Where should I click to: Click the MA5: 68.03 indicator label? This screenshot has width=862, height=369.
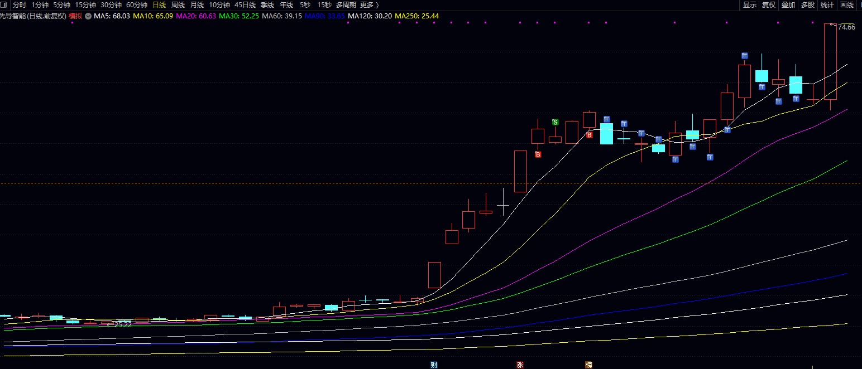click(112, 16)
